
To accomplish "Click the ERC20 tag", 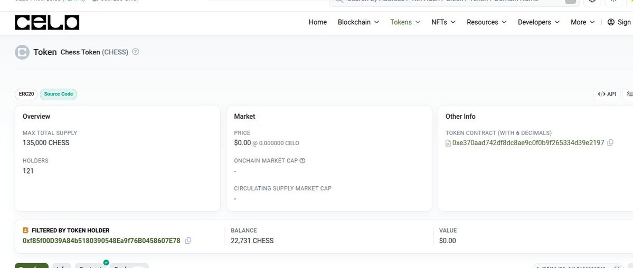I will click(26, 94).
